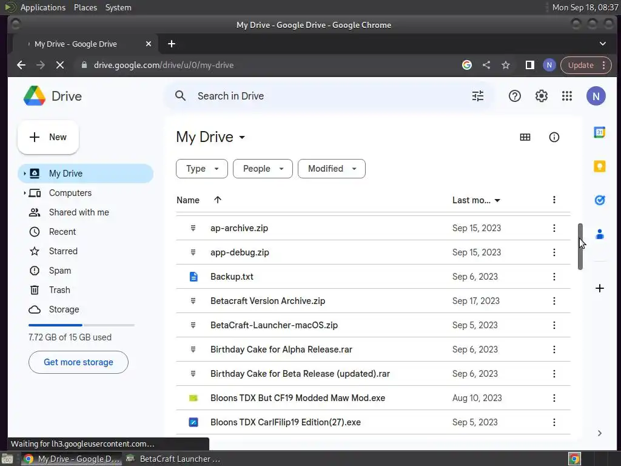Open more actions for Bloons TDX But CF19 Modded Maw Mod.exe

pos(554,398)
